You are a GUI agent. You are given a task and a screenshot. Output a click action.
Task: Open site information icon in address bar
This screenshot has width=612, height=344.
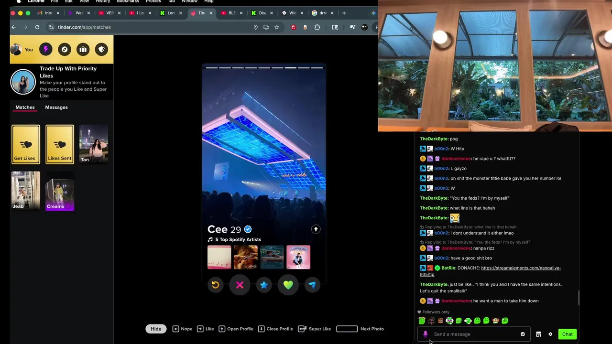coord(51,27)
